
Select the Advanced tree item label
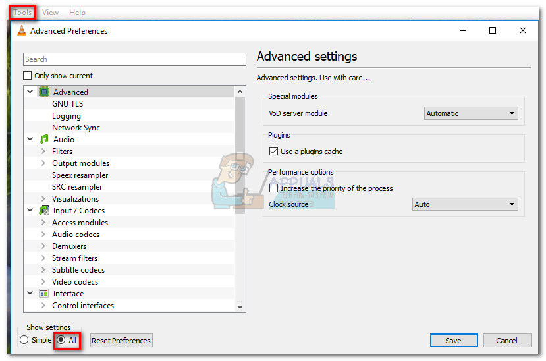click(70, 92)
